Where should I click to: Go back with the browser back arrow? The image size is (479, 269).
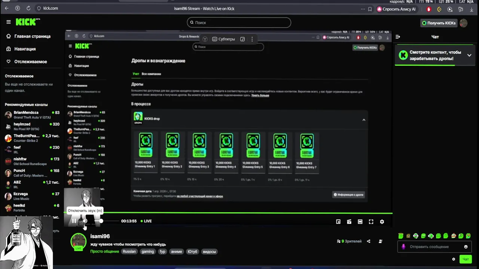tap(6, 8)
